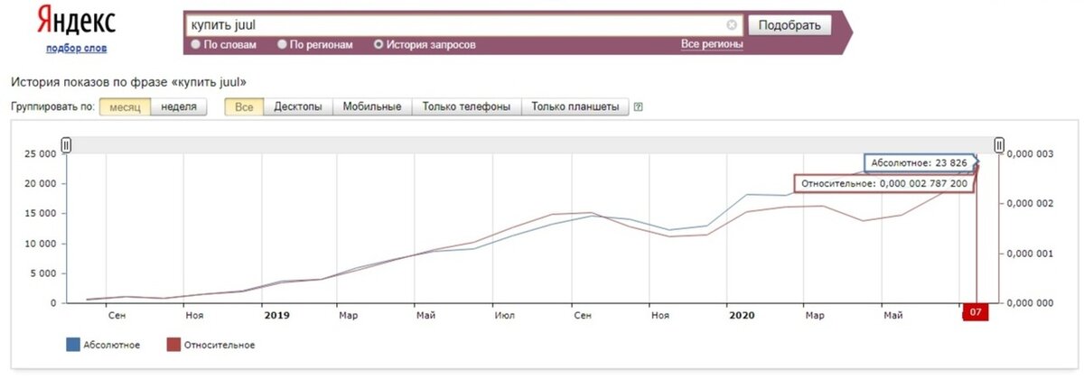Filter by «Только планшеты» tab
Viewport: 1084px width, 379px height.
tap(575, 107)
